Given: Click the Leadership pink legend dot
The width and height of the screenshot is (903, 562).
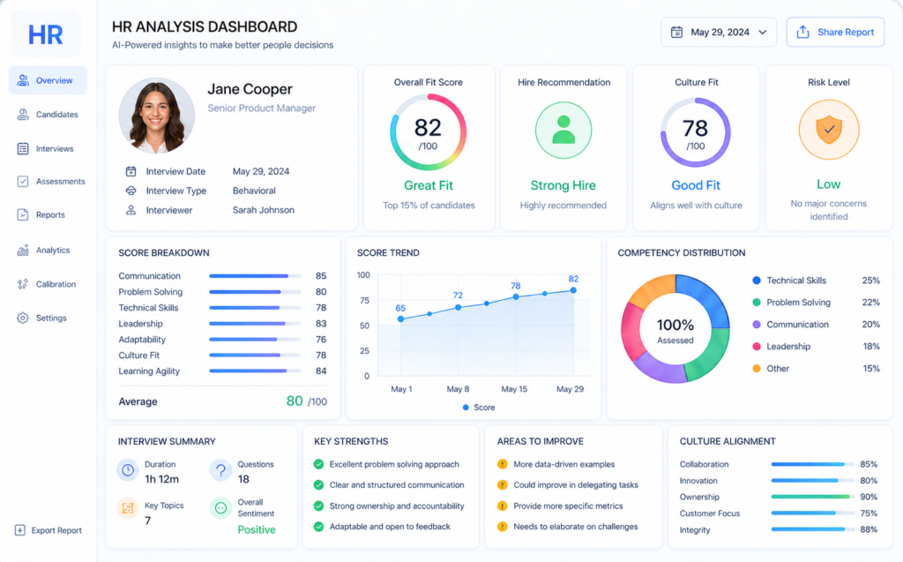Looking at the screenshot, I should coord(756,347).
